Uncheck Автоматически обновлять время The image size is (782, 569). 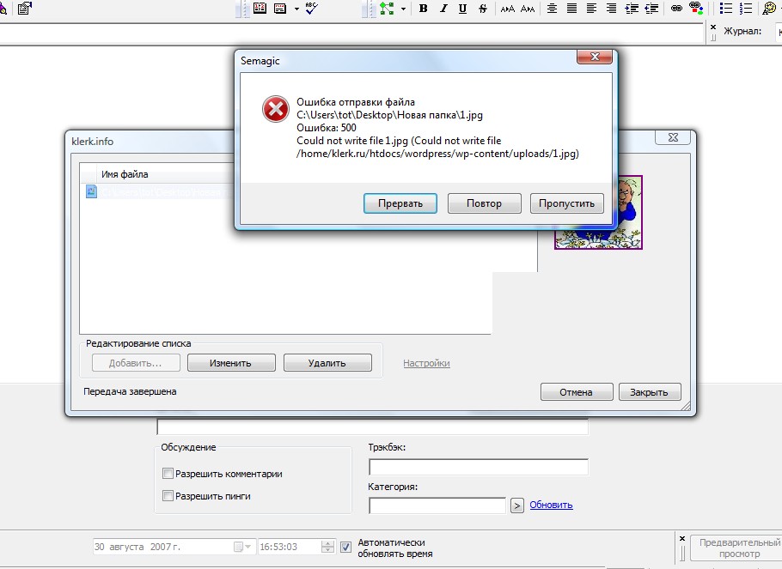tap(345, 547)
